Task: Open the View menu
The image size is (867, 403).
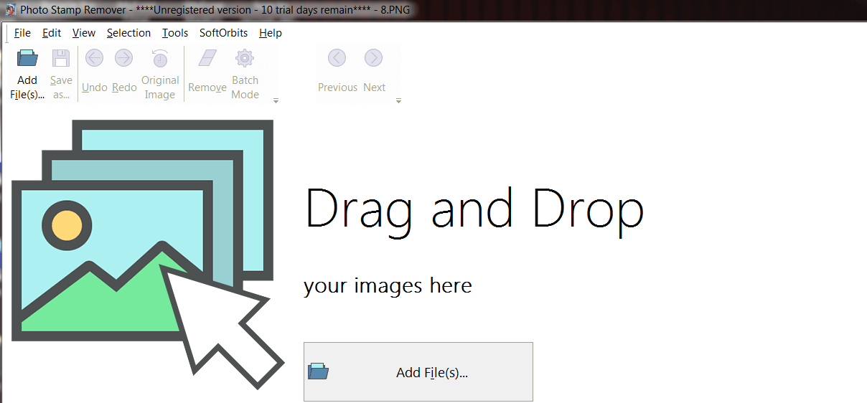Action: [84, 33]
